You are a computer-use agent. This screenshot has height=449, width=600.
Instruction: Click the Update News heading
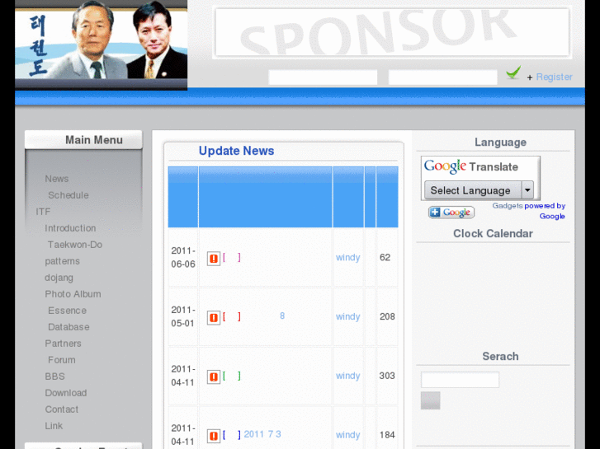point(237,151)
